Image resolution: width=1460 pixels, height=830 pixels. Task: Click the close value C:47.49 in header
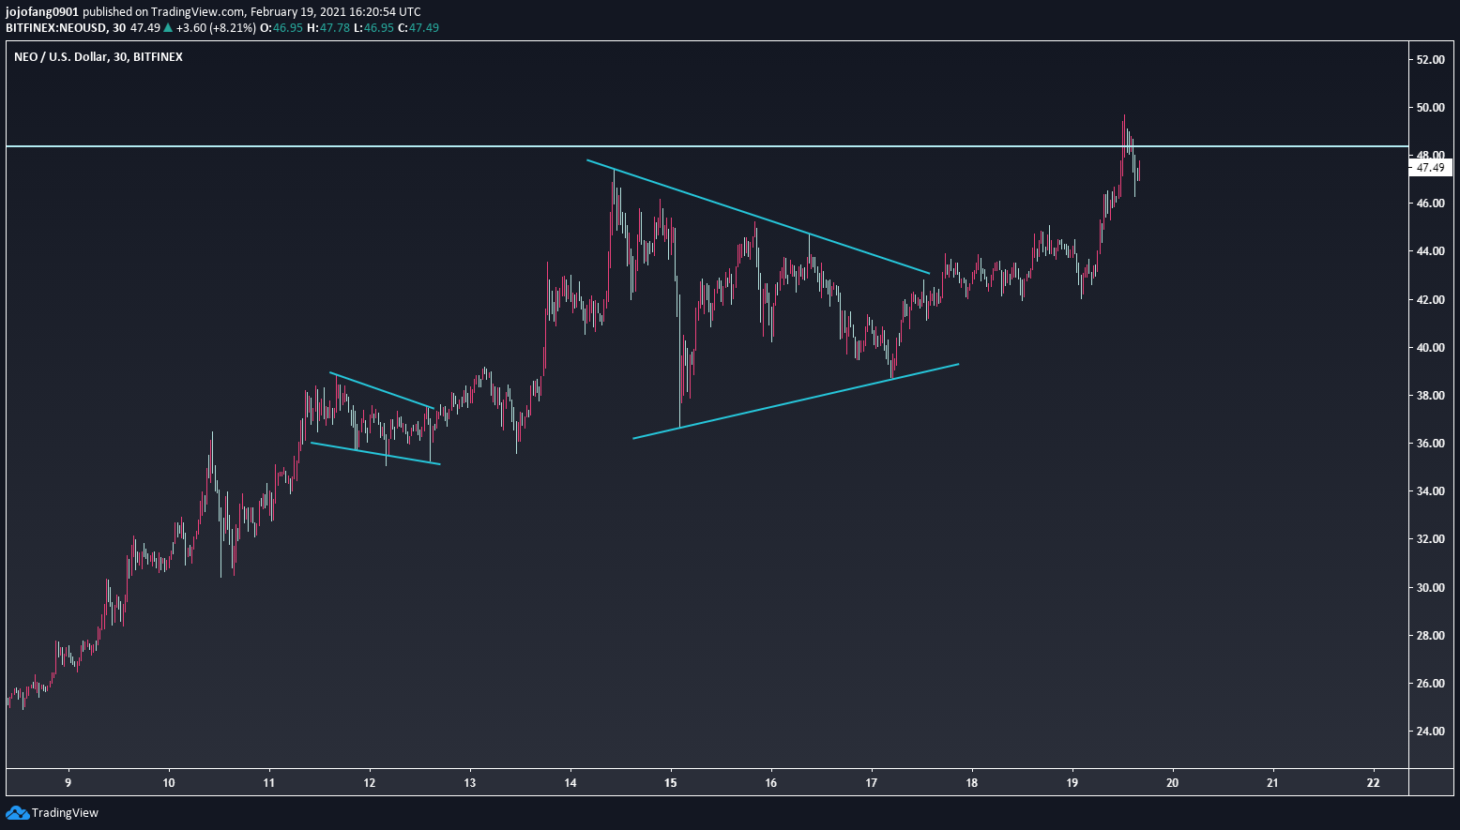tap(418, 27)
